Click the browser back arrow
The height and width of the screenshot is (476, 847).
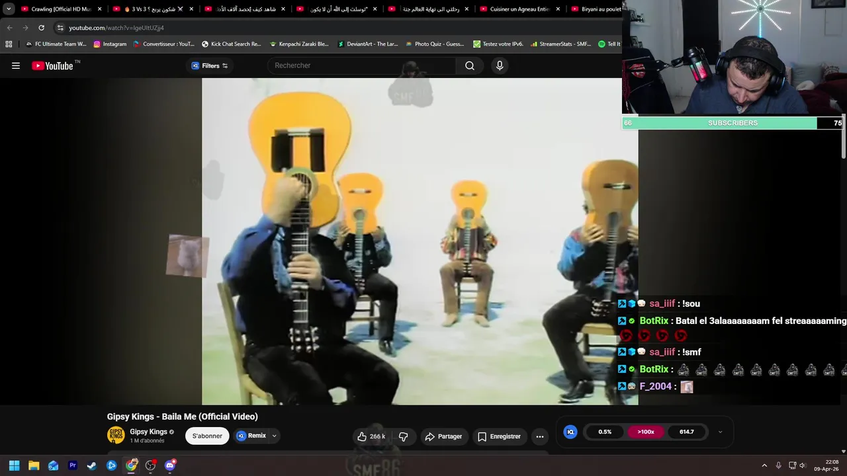pyautogui.click(x=9, y=28)
